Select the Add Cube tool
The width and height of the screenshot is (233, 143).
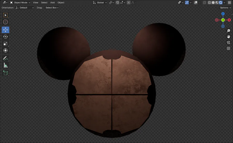[5, 73]
